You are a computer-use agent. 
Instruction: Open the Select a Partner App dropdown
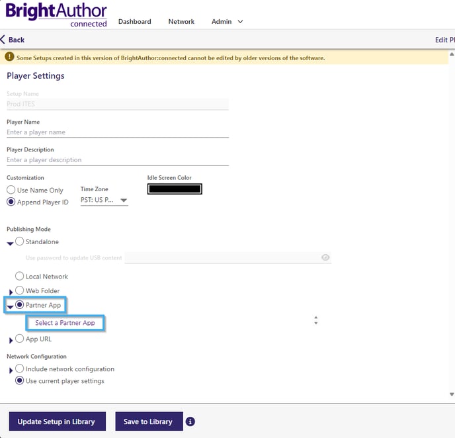tap(65, 323)
